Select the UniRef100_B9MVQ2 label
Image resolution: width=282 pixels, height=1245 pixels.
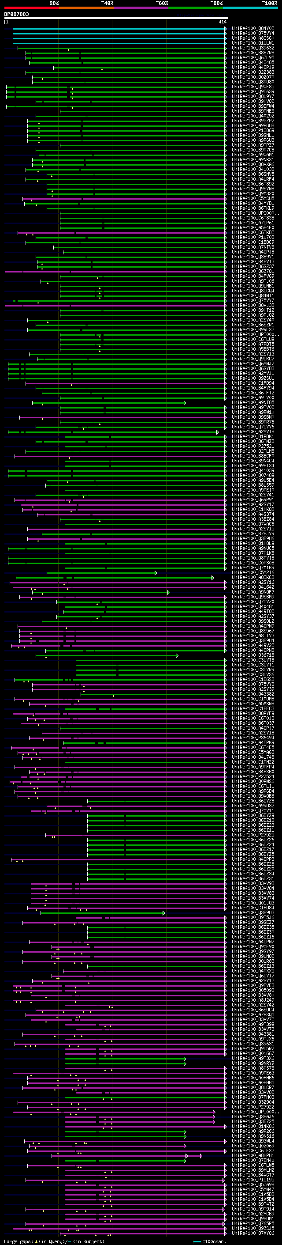[252, 101]
